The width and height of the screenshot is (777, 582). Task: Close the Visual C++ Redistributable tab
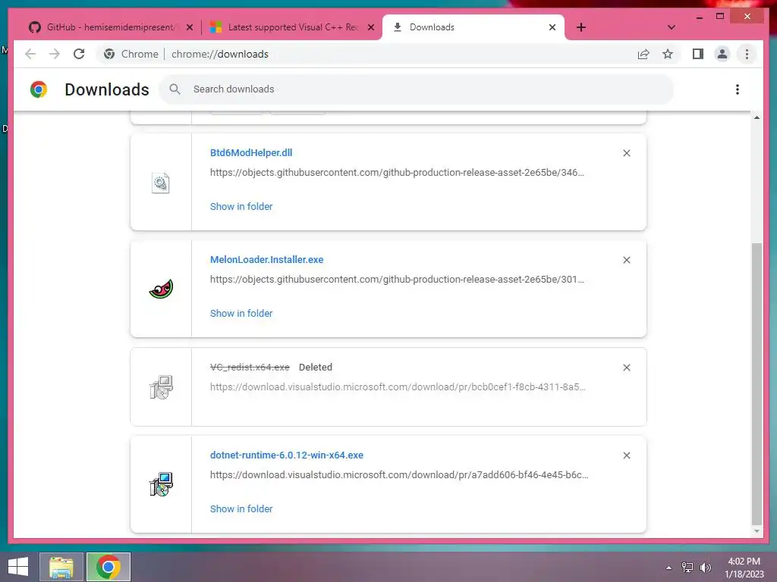click(x=370, y=27)
